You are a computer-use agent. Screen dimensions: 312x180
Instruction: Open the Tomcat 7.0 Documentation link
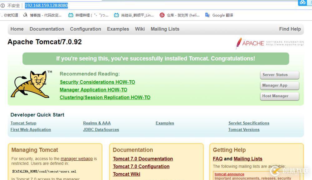pos(143,159)
